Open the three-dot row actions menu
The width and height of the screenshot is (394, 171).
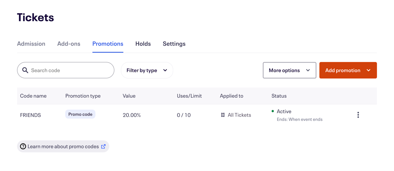358,115
